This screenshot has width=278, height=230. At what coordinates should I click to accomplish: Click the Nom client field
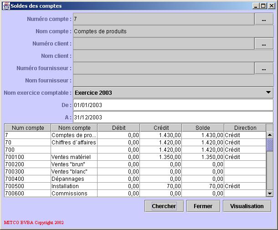point(173,56)
